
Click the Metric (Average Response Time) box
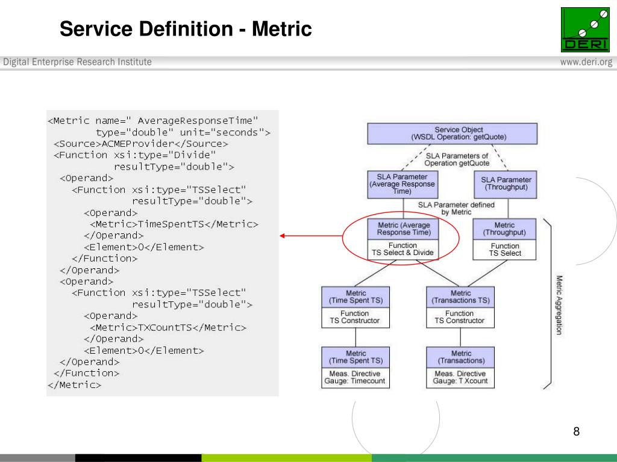(x=403, y=229)
